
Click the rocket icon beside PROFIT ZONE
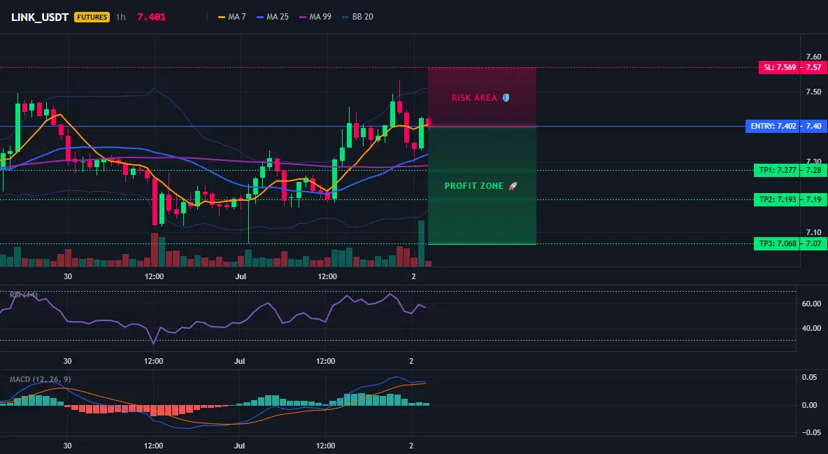(x=513, y=186)
